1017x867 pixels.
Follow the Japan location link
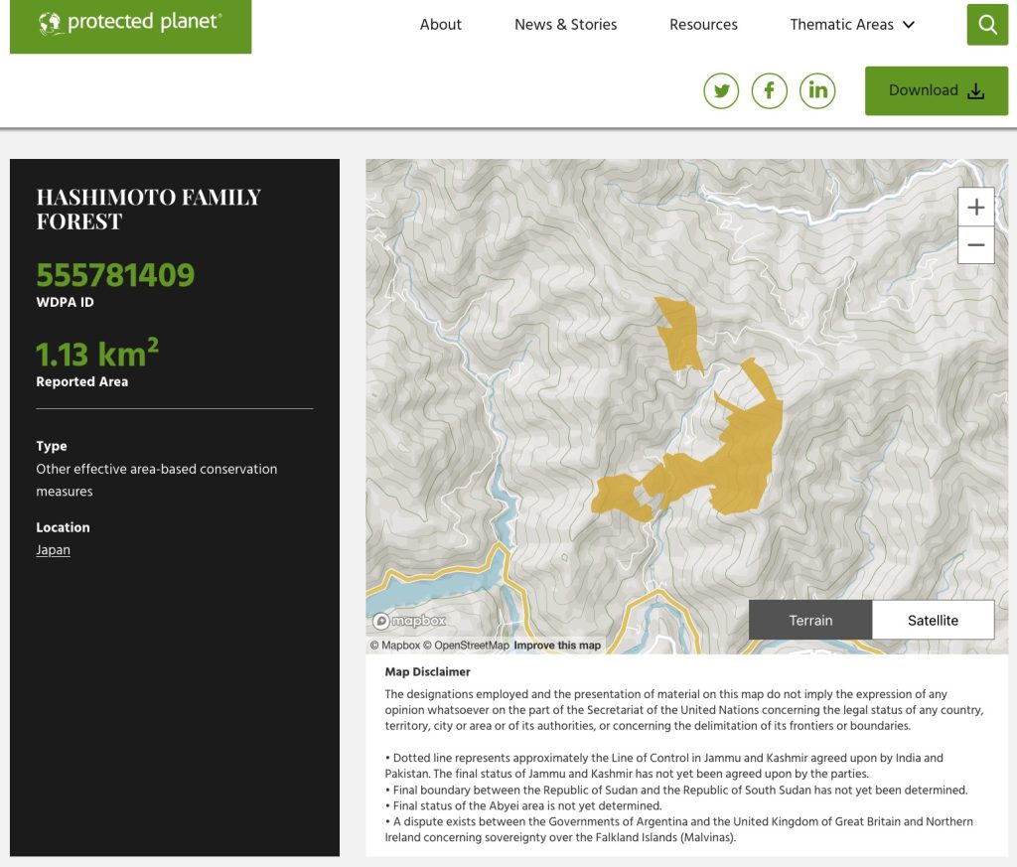coord(53,549)
